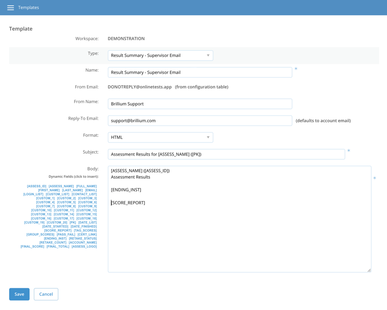Insert the [DATE_LIST] dynamic field
Screen dimensions: 387x310
coord(88,222)
